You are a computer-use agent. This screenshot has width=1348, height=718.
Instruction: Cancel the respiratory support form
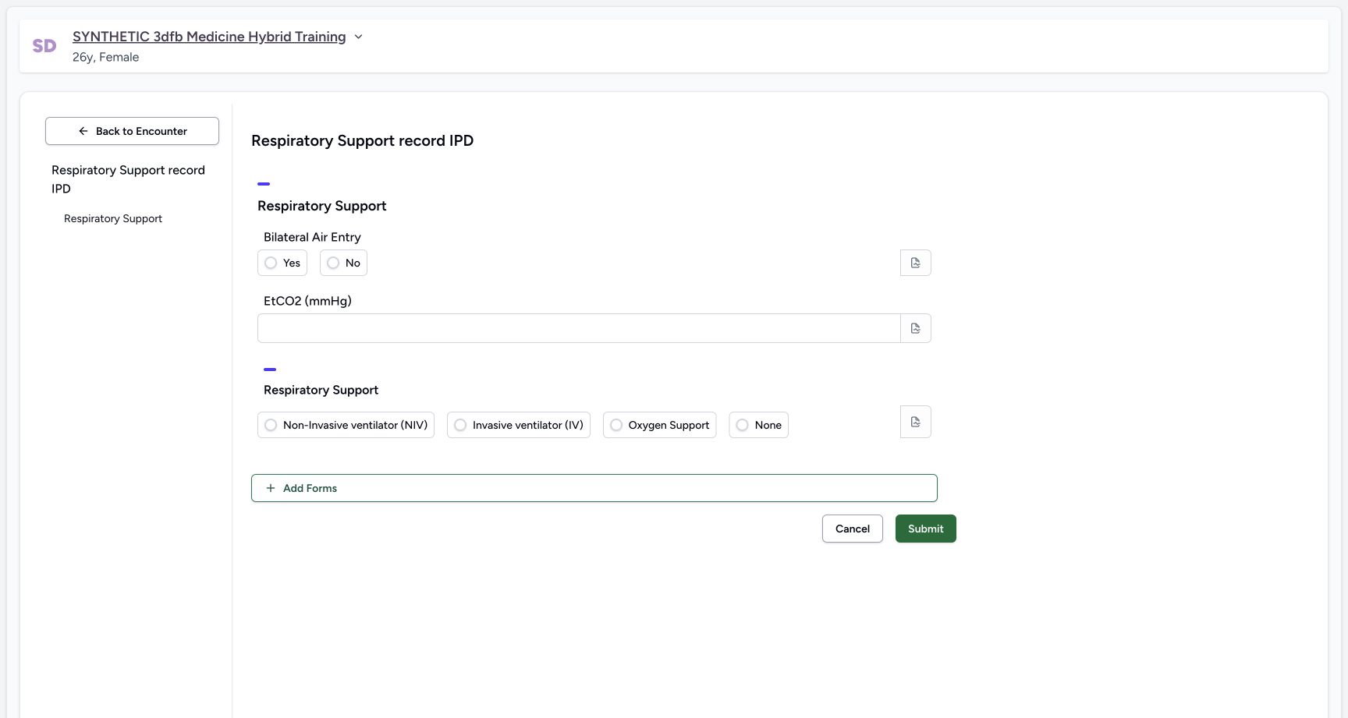(x=853, y=529)
